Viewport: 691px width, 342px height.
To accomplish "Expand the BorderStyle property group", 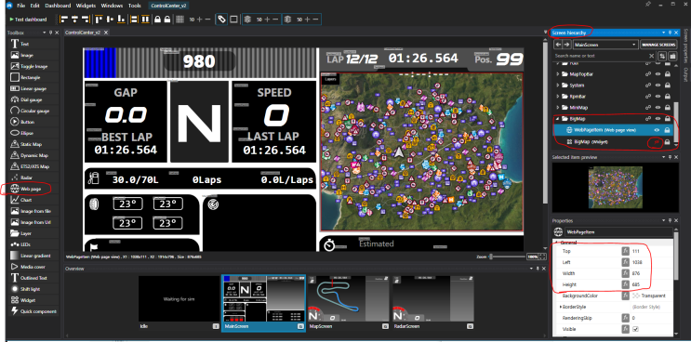I will coord(561,307).
